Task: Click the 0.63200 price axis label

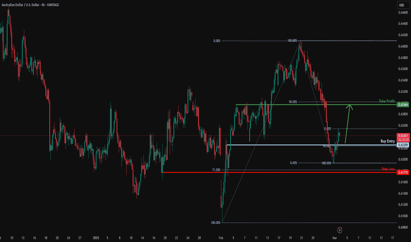Action: [x=403, y=92]
